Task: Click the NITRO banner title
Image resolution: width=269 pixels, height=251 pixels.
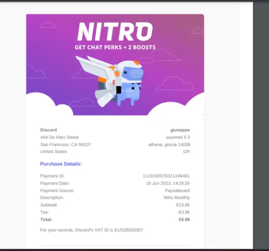Action: tap(115, 32)
